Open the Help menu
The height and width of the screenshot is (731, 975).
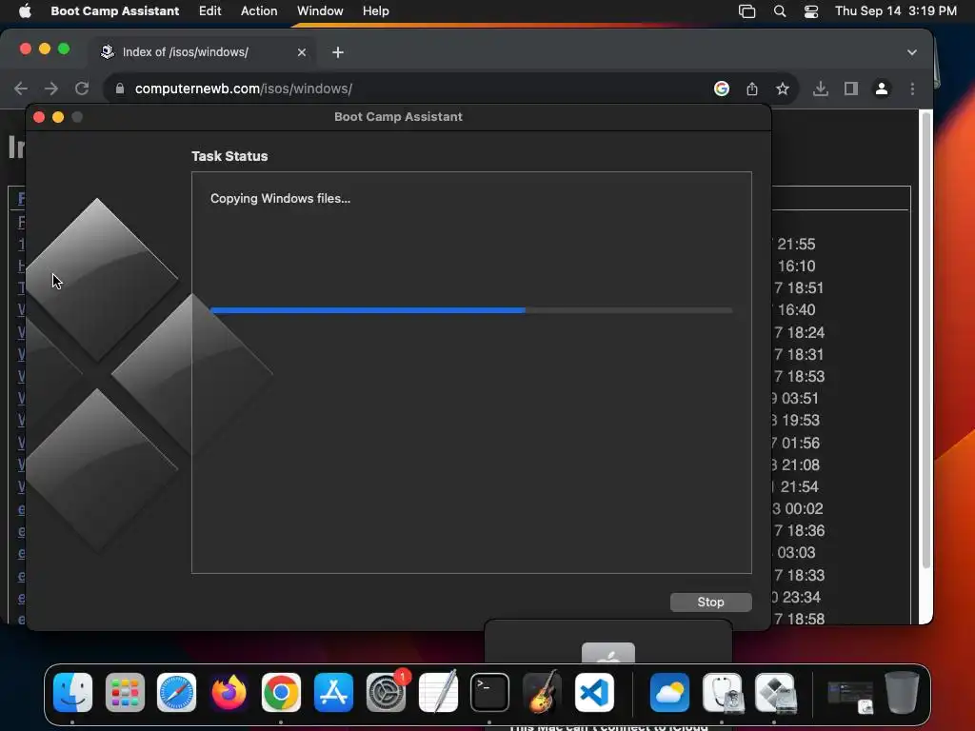(x=375, y=10)
